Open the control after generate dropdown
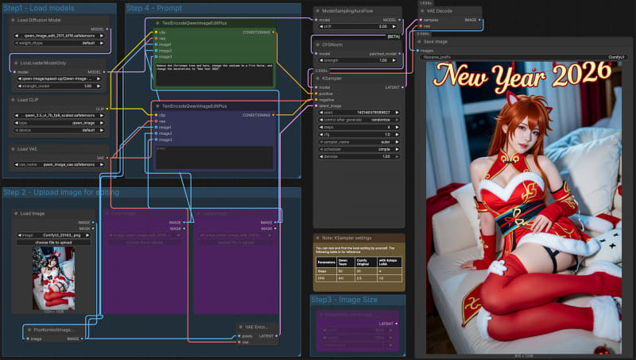 pos(359,120)
